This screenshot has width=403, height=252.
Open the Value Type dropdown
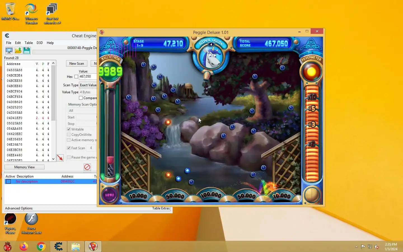[x=88, y=92]
